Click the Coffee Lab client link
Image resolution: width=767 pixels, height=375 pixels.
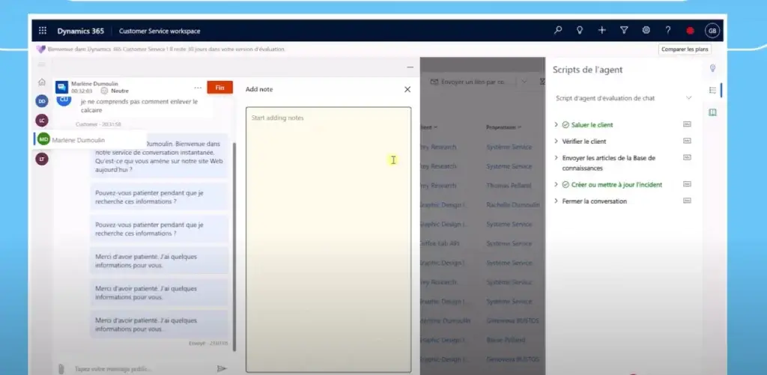(440, 243)
